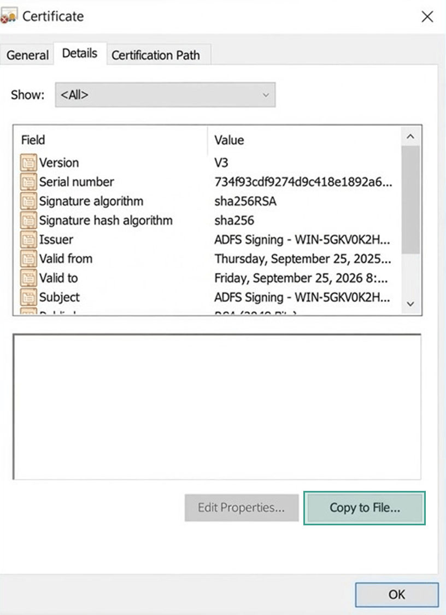Click OK to close the dialog
446x615 pixels.
[397, 594]
